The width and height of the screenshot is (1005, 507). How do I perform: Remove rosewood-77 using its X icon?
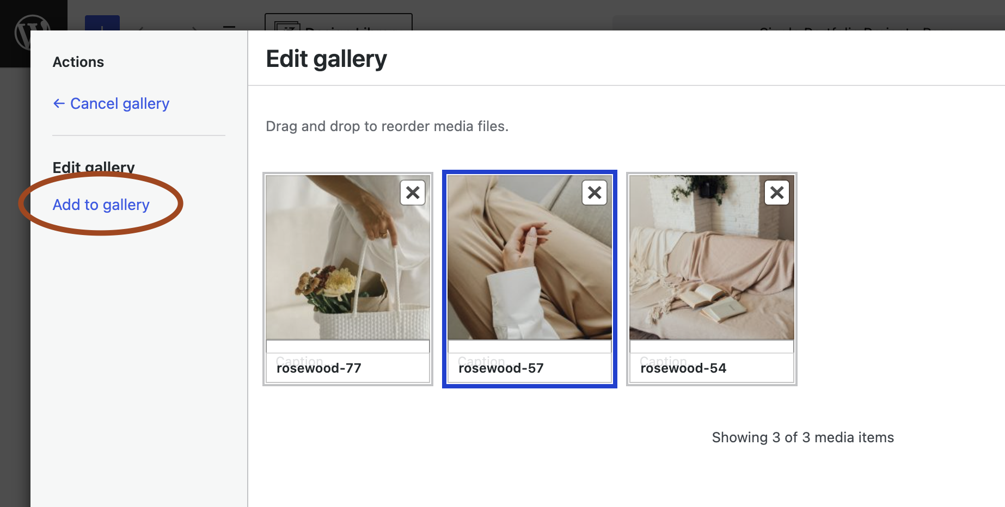pos(413,193)
